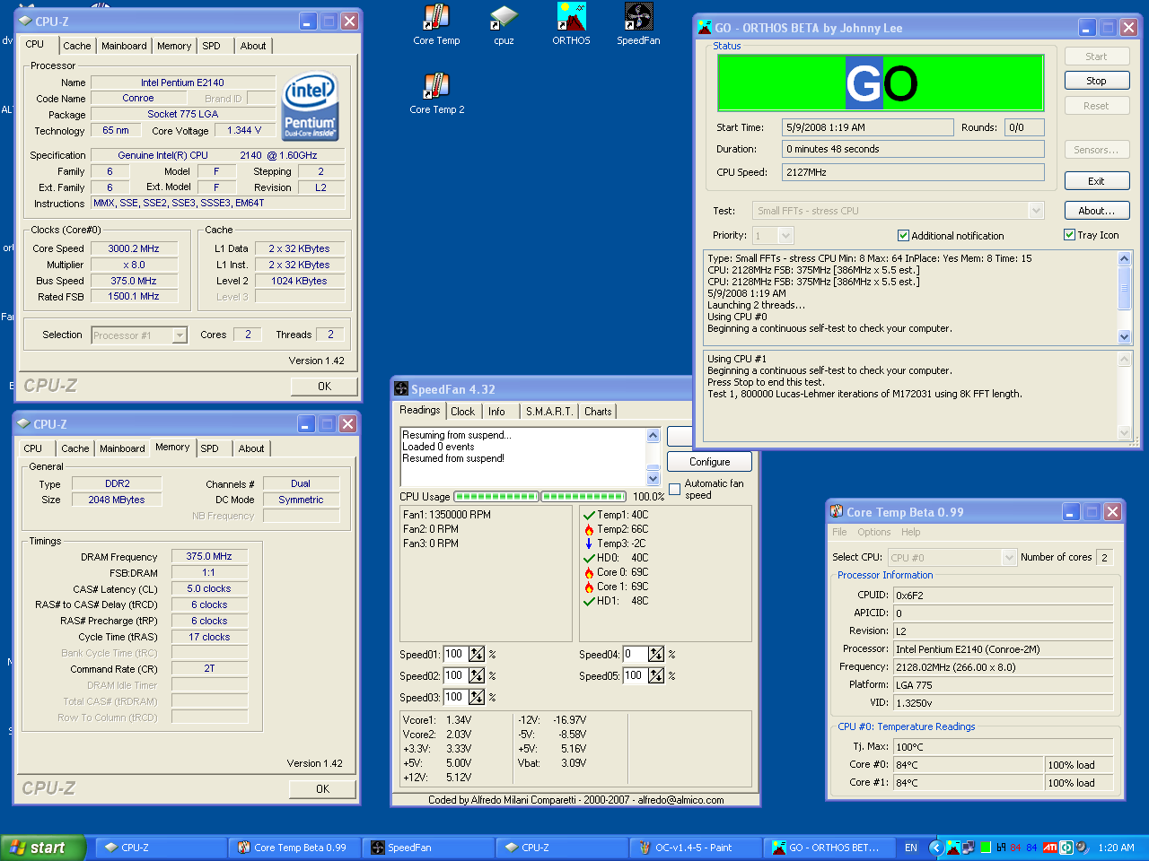Open the Select CPU dropdown in Core Temp
Screen dimensions: 1149x861
(1009, 558)
